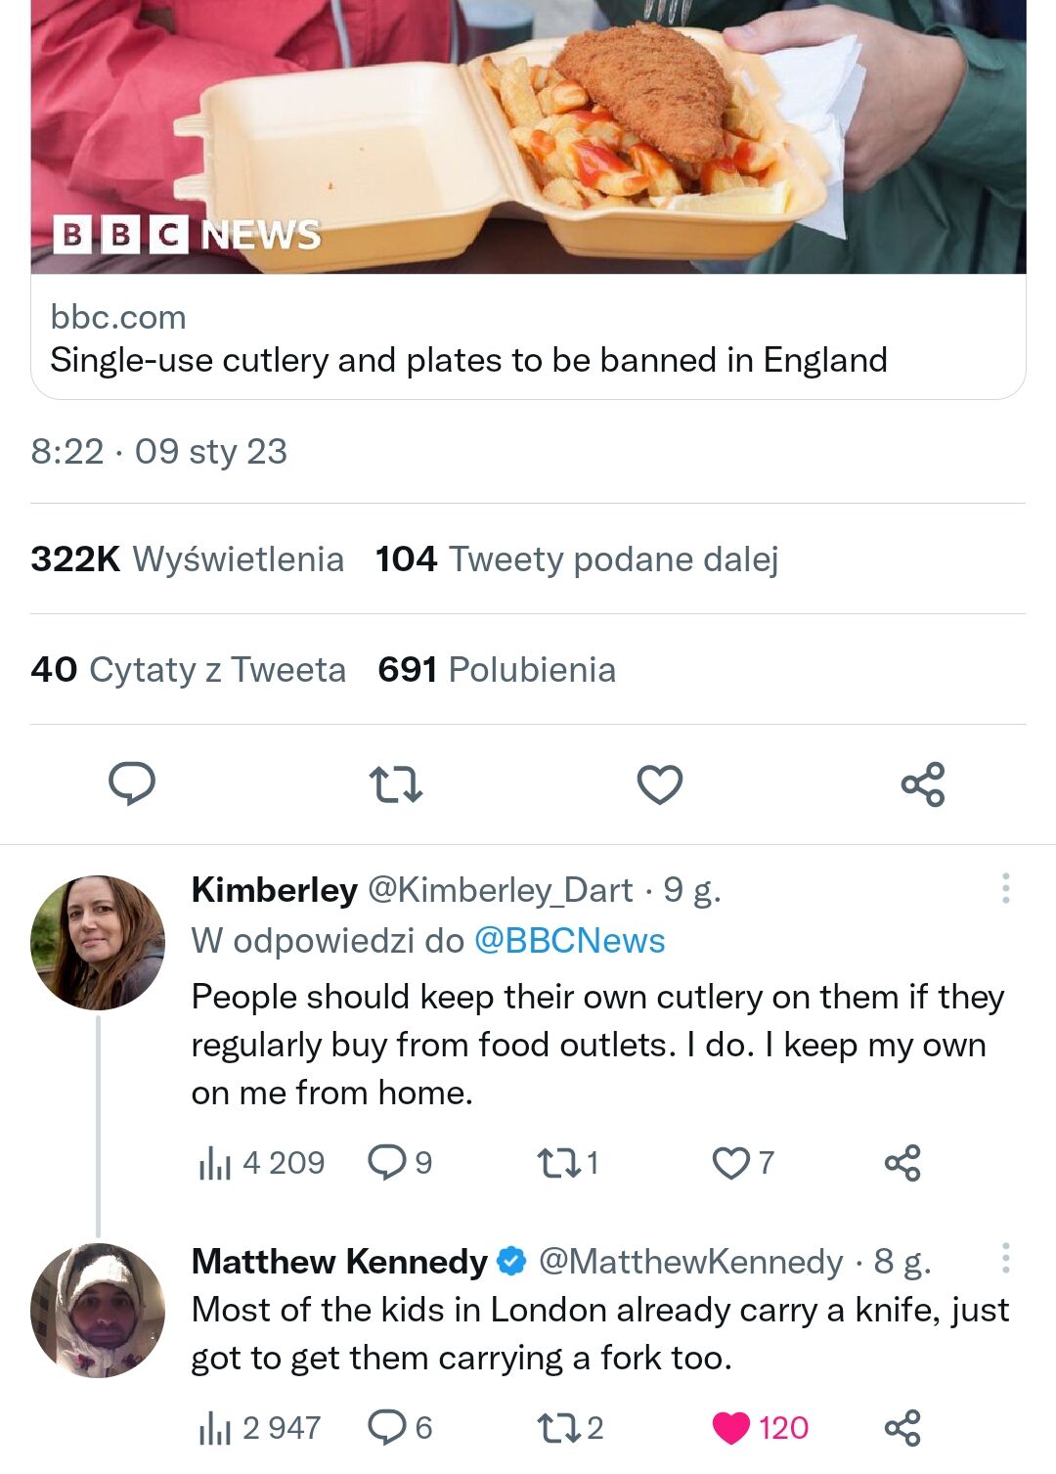Open more options menu on Kimberley's reply

click(1005, 888)
